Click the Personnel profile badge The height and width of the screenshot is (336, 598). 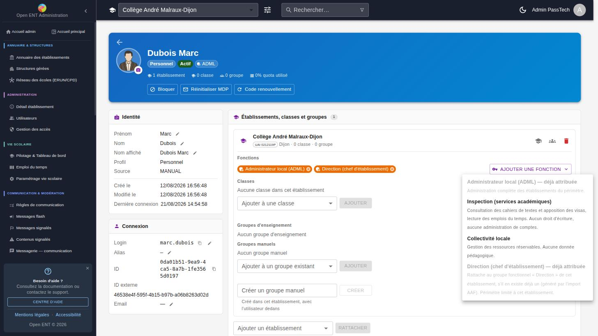pos(161,64)
